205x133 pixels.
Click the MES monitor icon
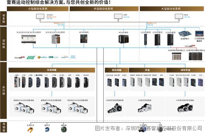click(179, 17)
